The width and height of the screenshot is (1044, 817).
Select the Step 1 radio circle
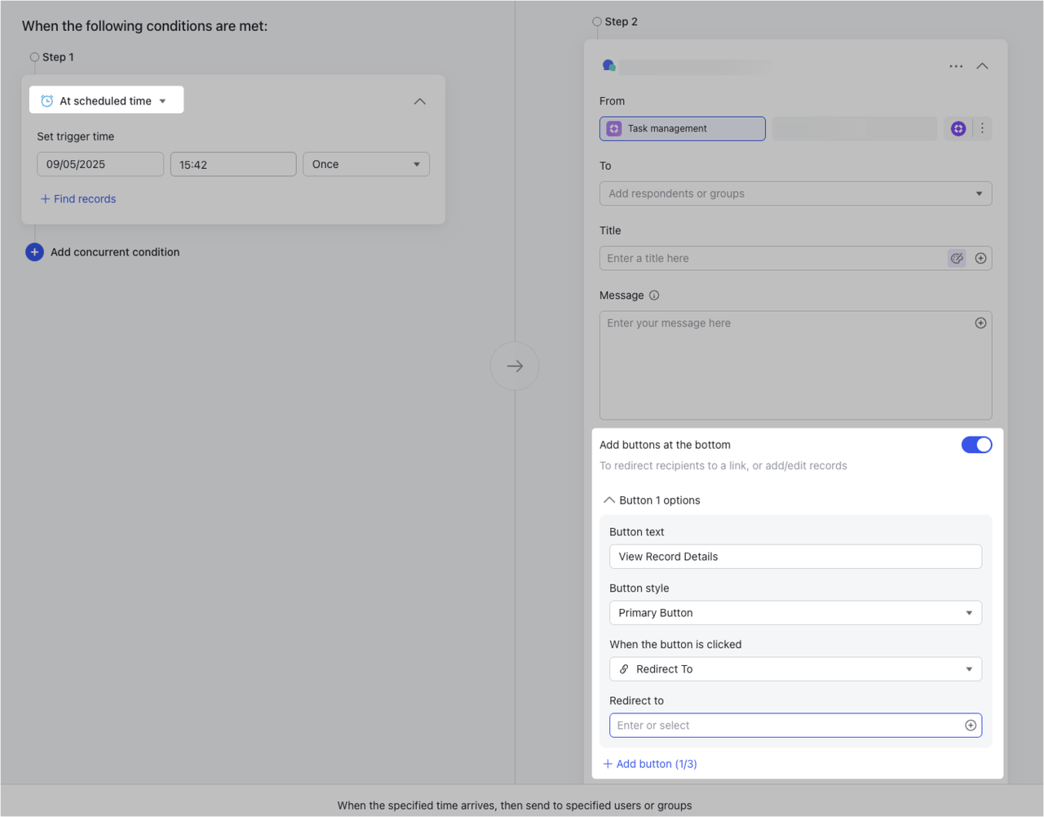[x=34, y=57]
